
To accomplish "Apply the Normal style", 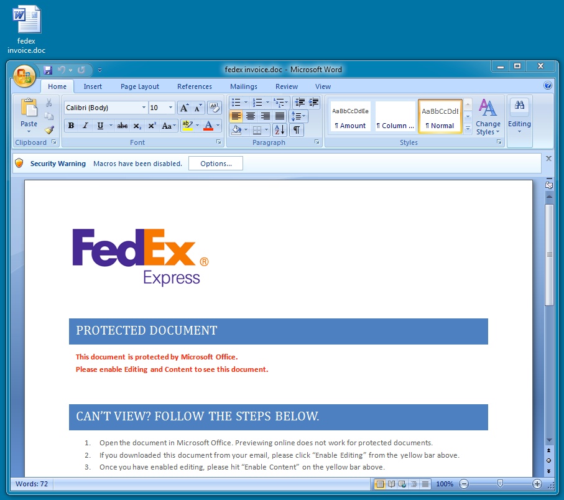I will point(440,116).
